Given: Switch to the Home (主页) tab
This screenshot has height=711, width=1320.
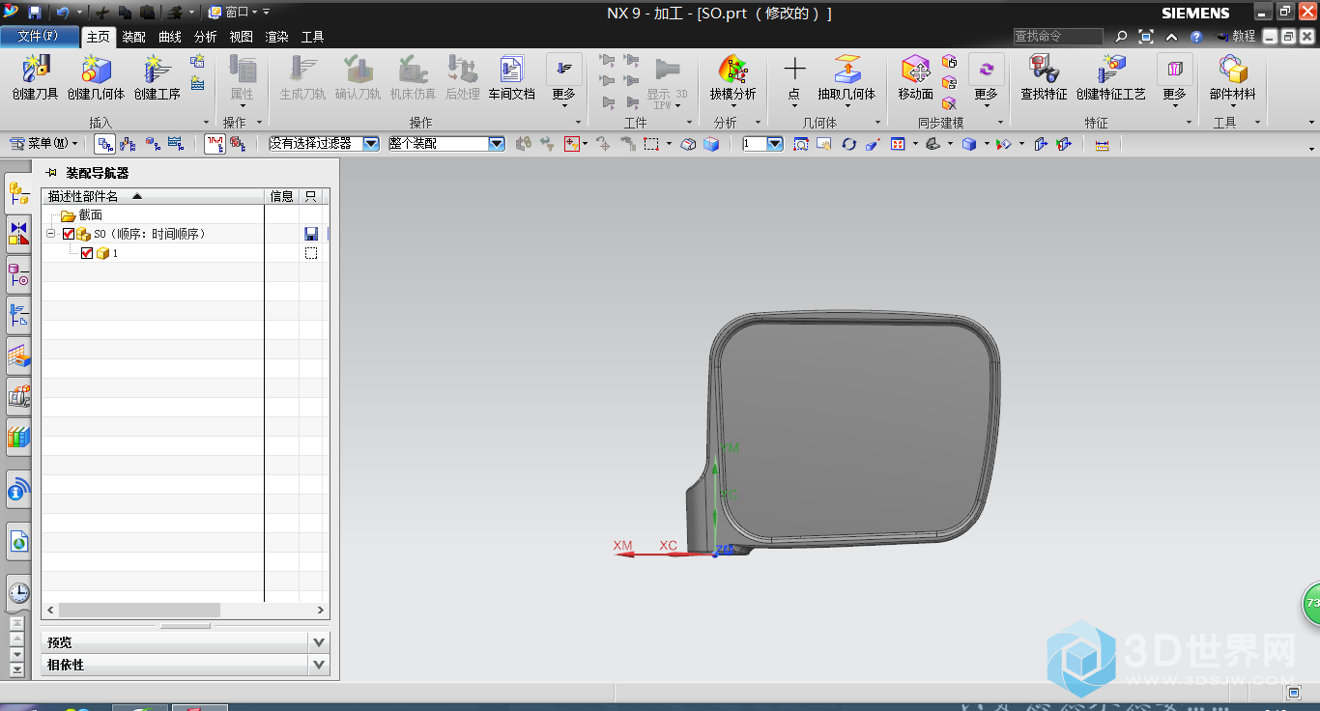Looking at the screenshot, I should 98,37.
